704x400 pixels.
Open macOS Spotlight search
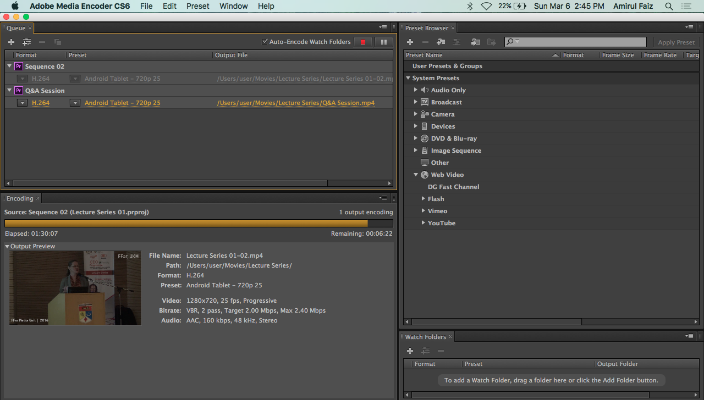(669, 6)
